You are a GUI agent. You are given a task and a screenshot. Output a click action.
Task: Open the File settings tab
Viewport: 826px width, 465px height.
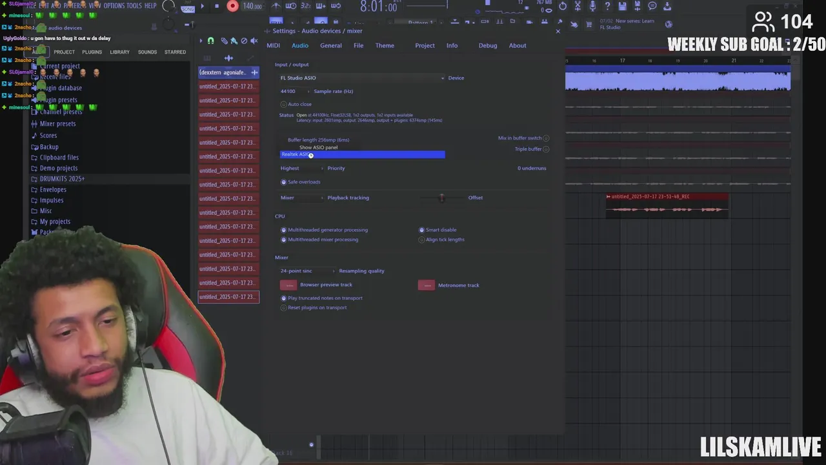tap(358, 46)
